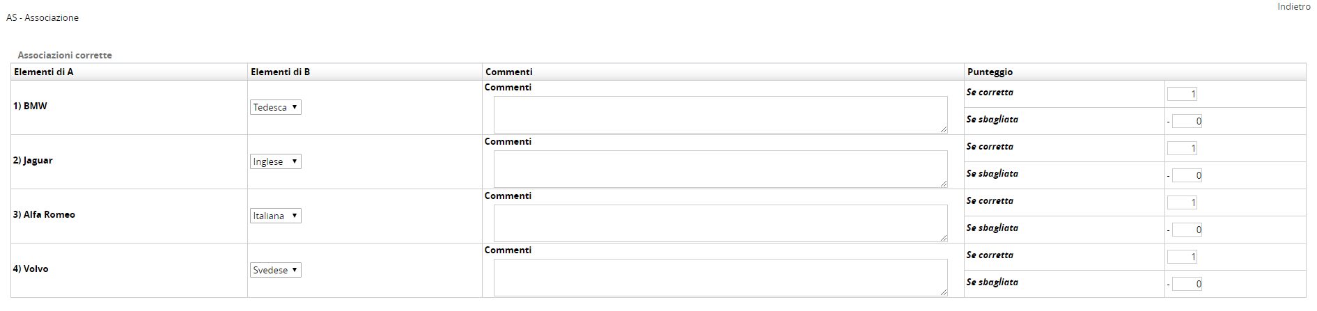Grab the resize handle of BMW comments box
The width and height of the screenshot is (1317, 311).
point(944,129)
